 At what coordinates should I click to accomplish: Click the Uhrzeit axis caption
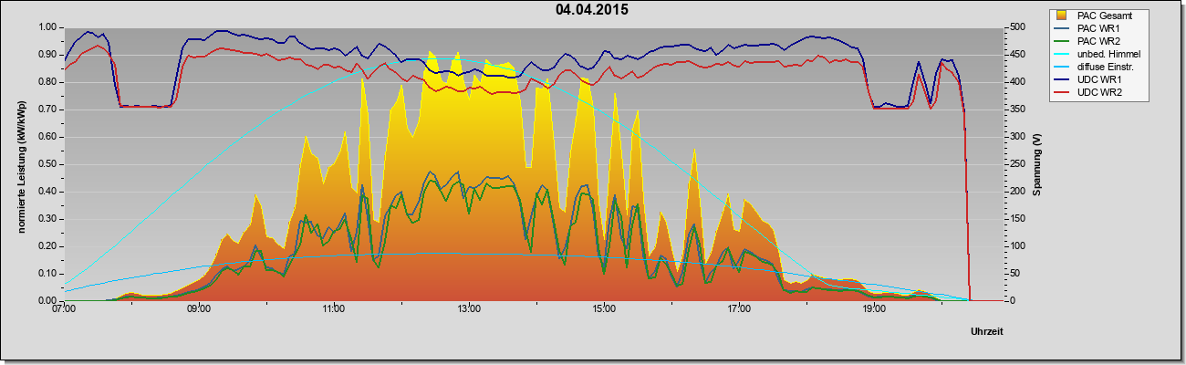pos(989,331)
